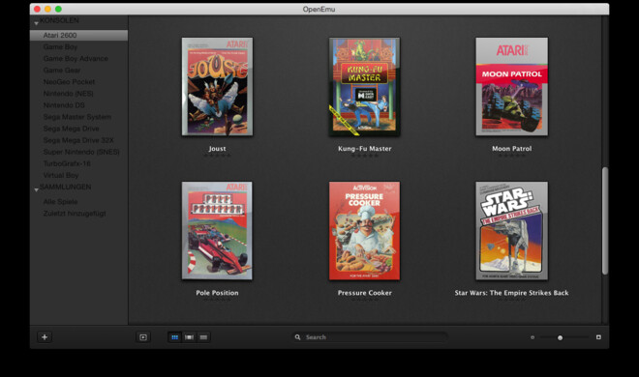This screenshot has width=639, height=377.
Task: Select Atari 2600 console
Action: click(x=78, y=36)
